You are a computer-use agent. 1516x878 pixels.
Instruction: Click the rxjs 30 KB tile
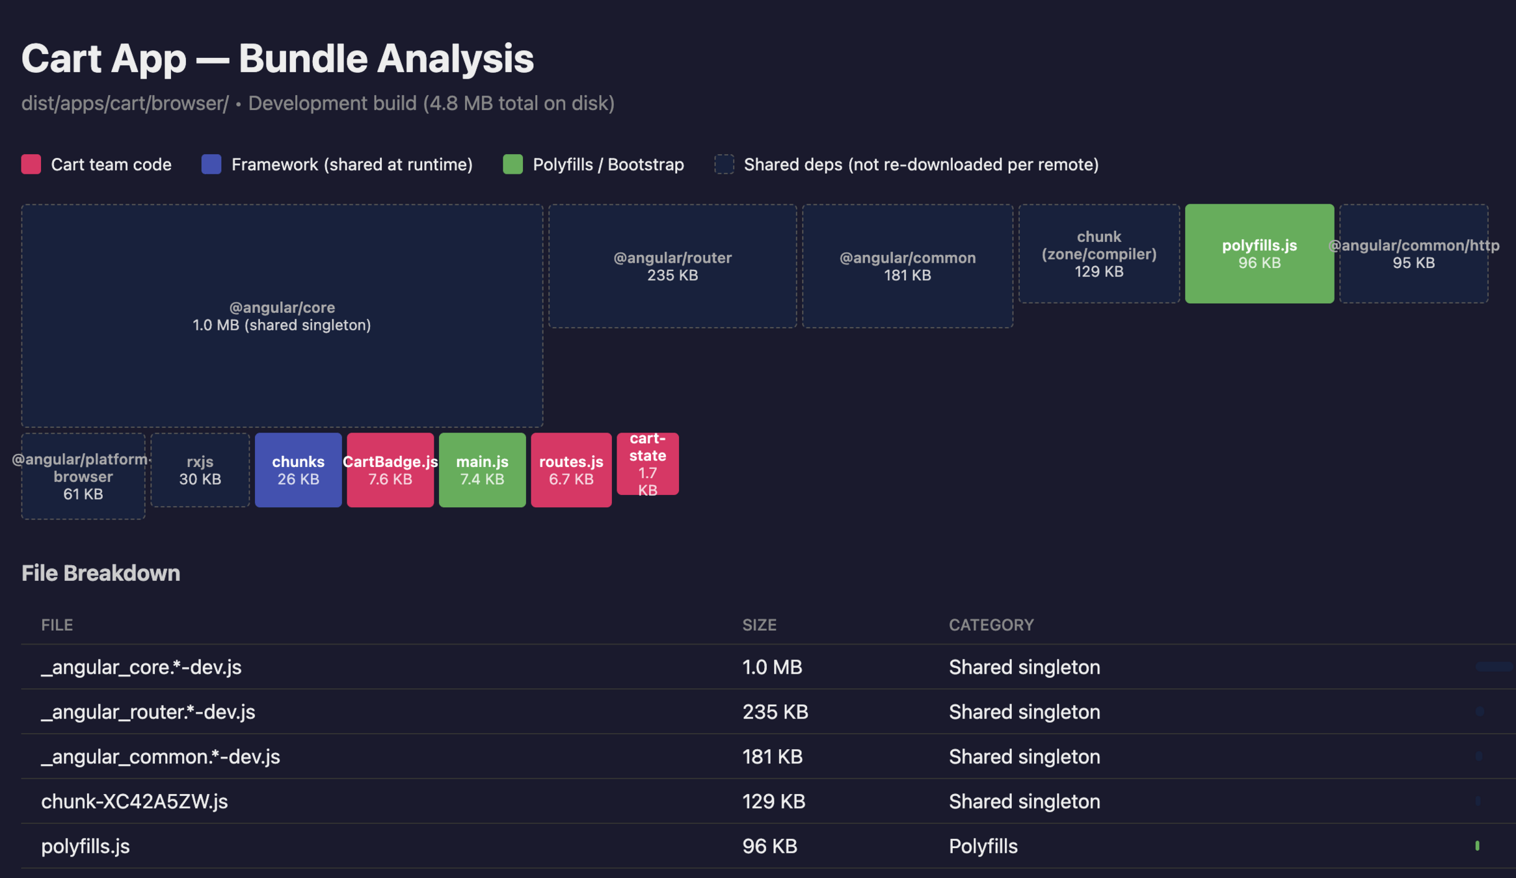(200, 470)
